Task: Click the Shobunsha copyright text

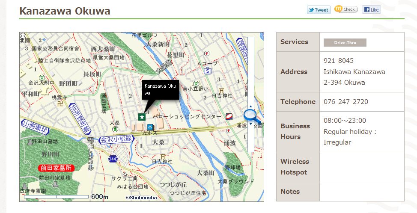Action: tap(141, 198)
